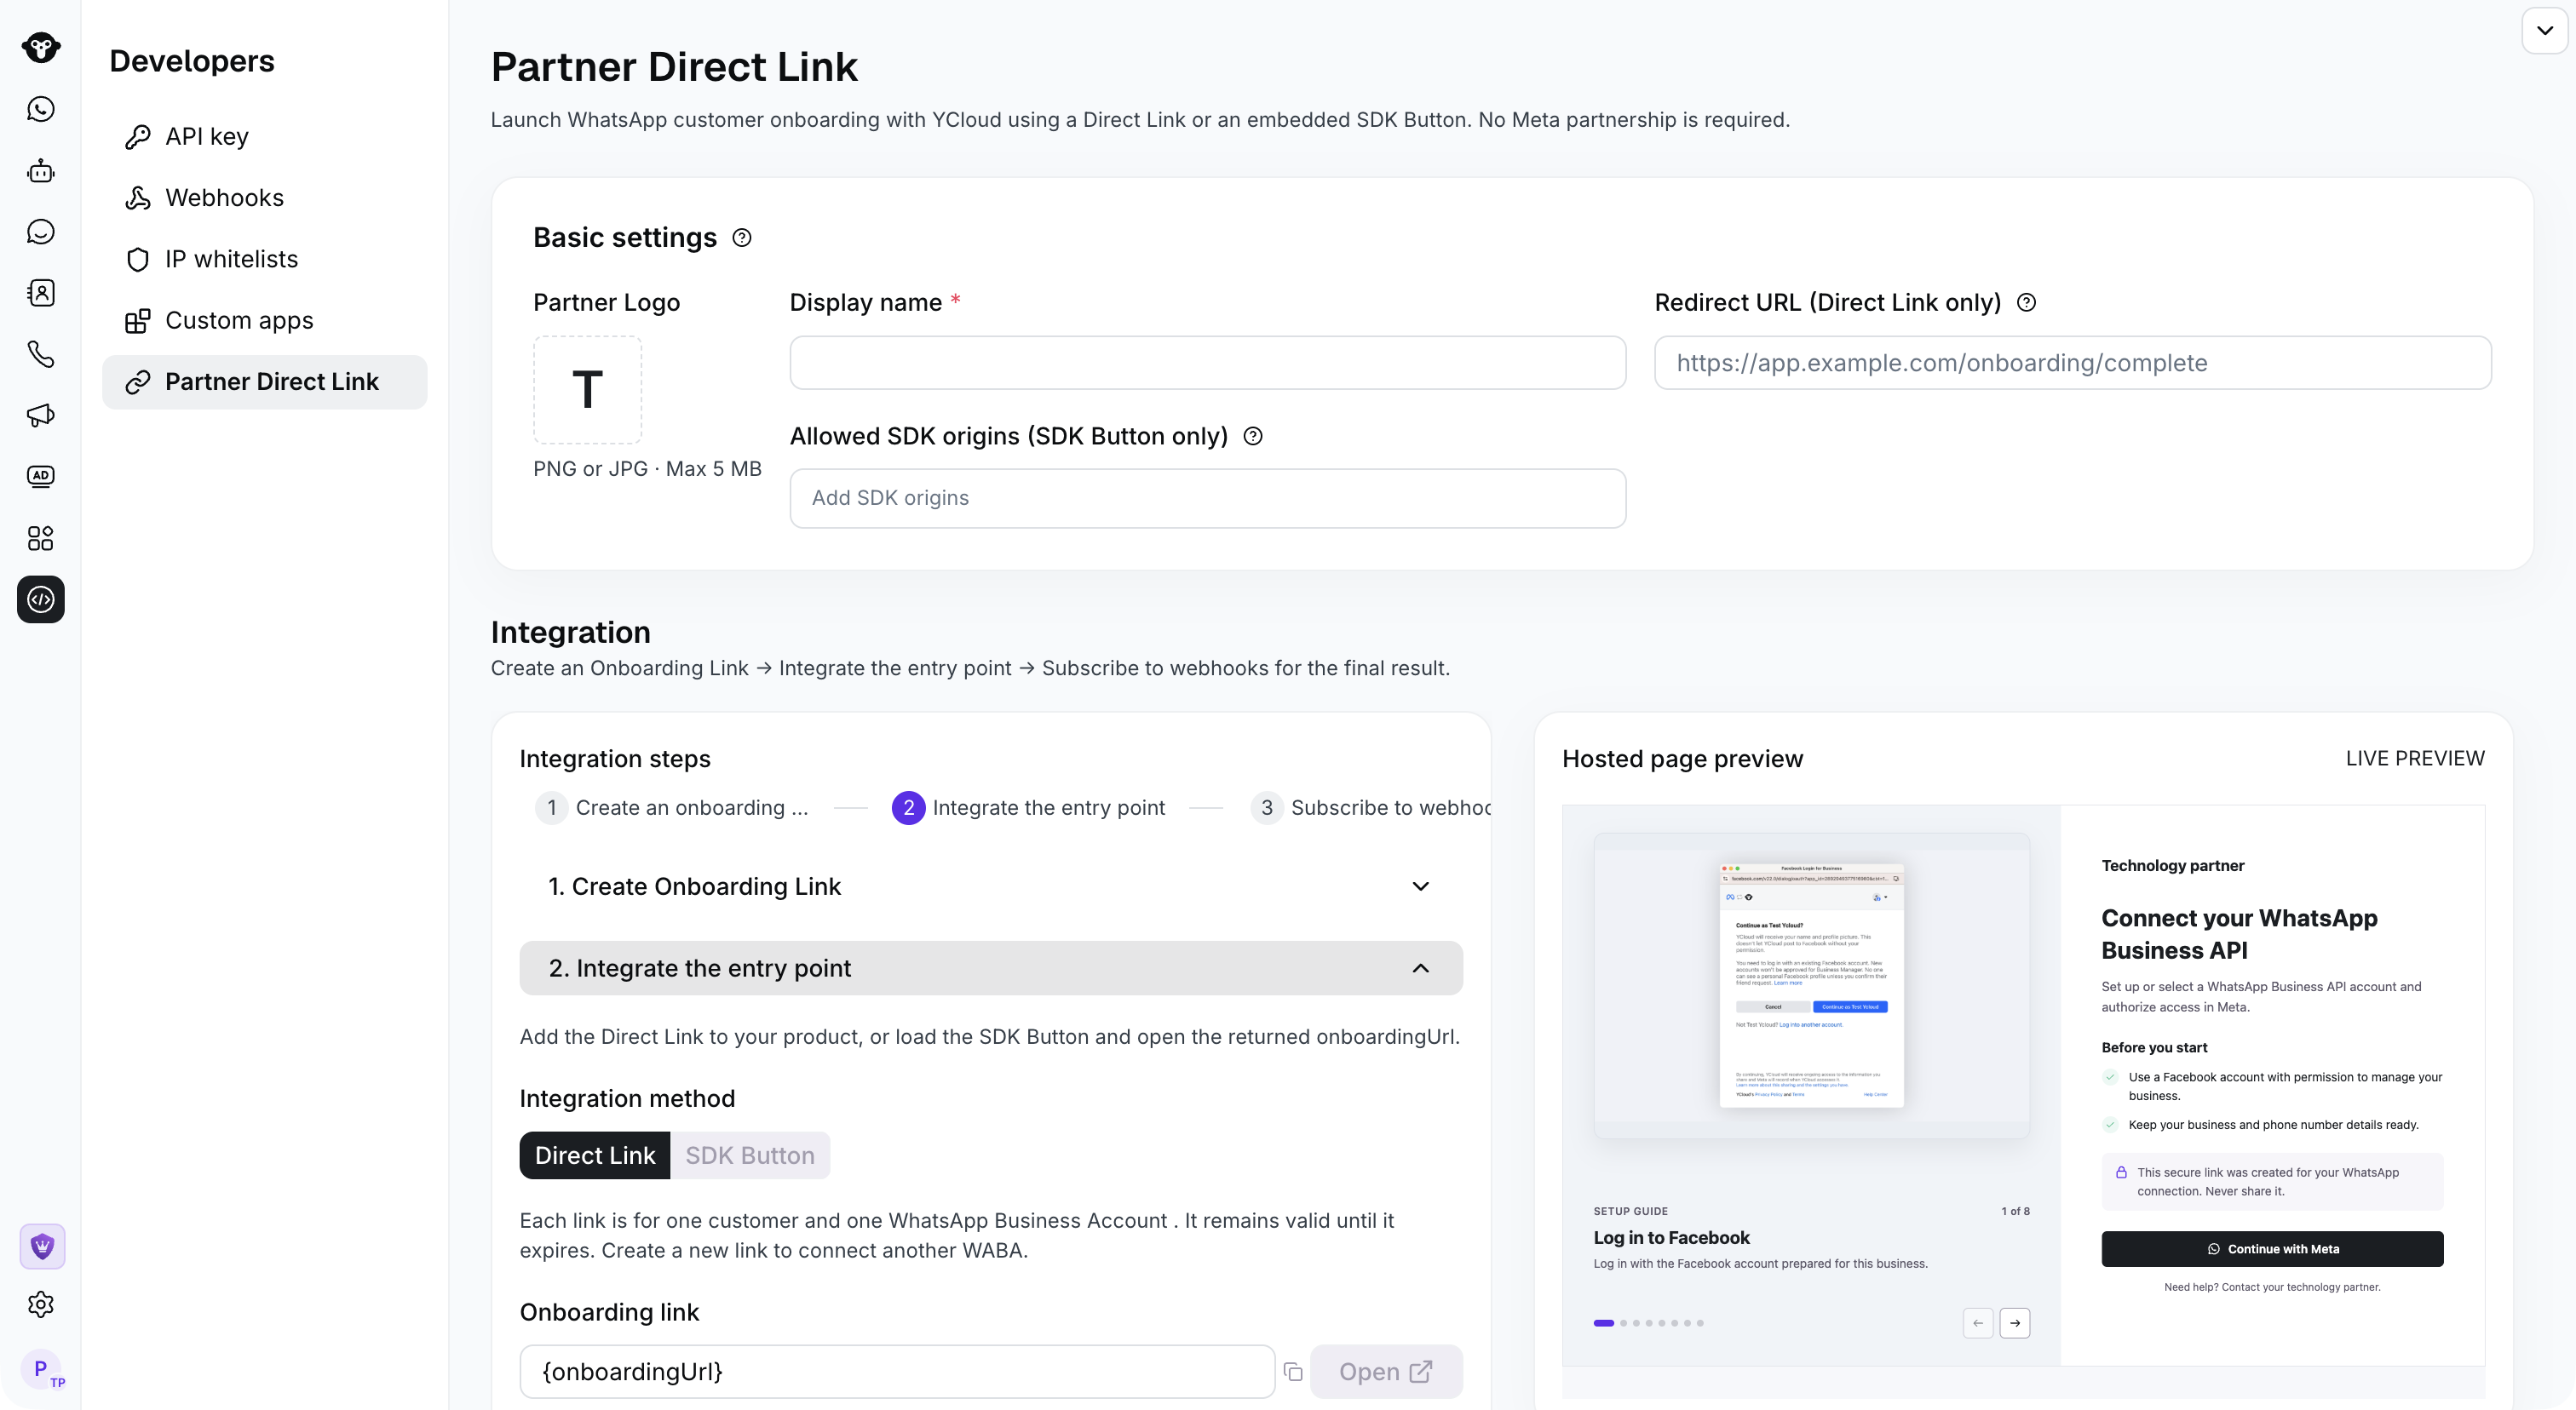
Task: Open API key menu item
Action: click(264, 137)
